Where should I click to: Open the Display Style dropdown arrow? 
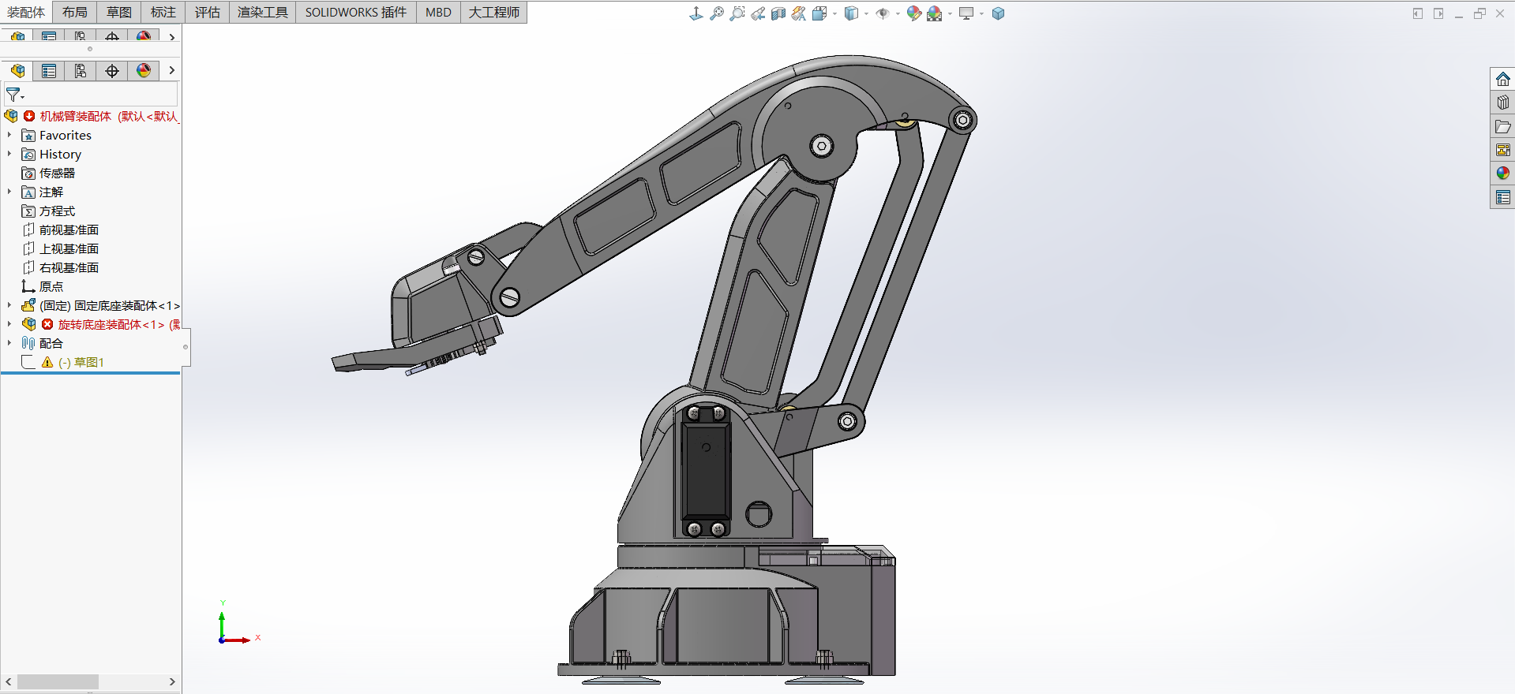(866, 14)
